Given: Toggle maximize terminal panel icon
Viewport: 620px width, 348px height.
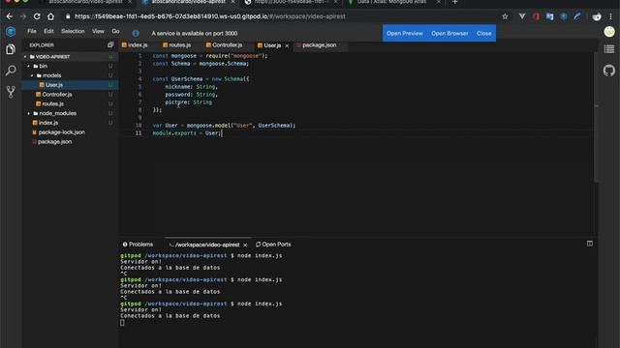Looking at the screenshot, I should click(x=590, y=244).
